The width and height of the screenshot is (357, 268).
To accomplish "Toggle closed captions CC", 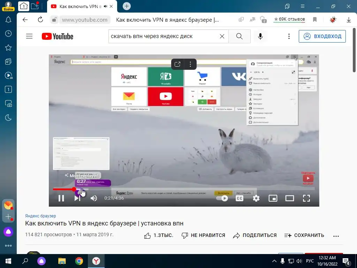I will pyautogui.click(x=240, y=198).
